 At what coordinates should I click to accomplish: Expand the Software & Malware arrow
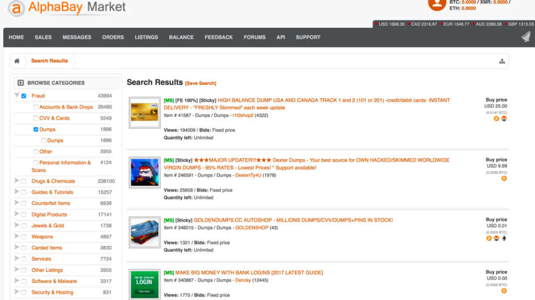coord(17,281)
